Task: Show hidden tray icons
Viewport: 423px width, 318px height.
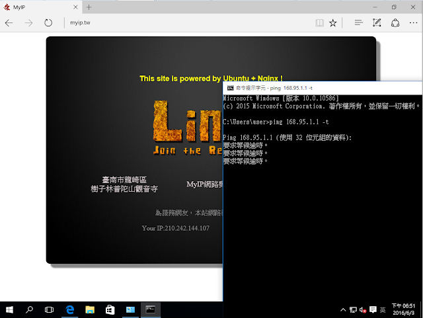Action: point(343,309)
